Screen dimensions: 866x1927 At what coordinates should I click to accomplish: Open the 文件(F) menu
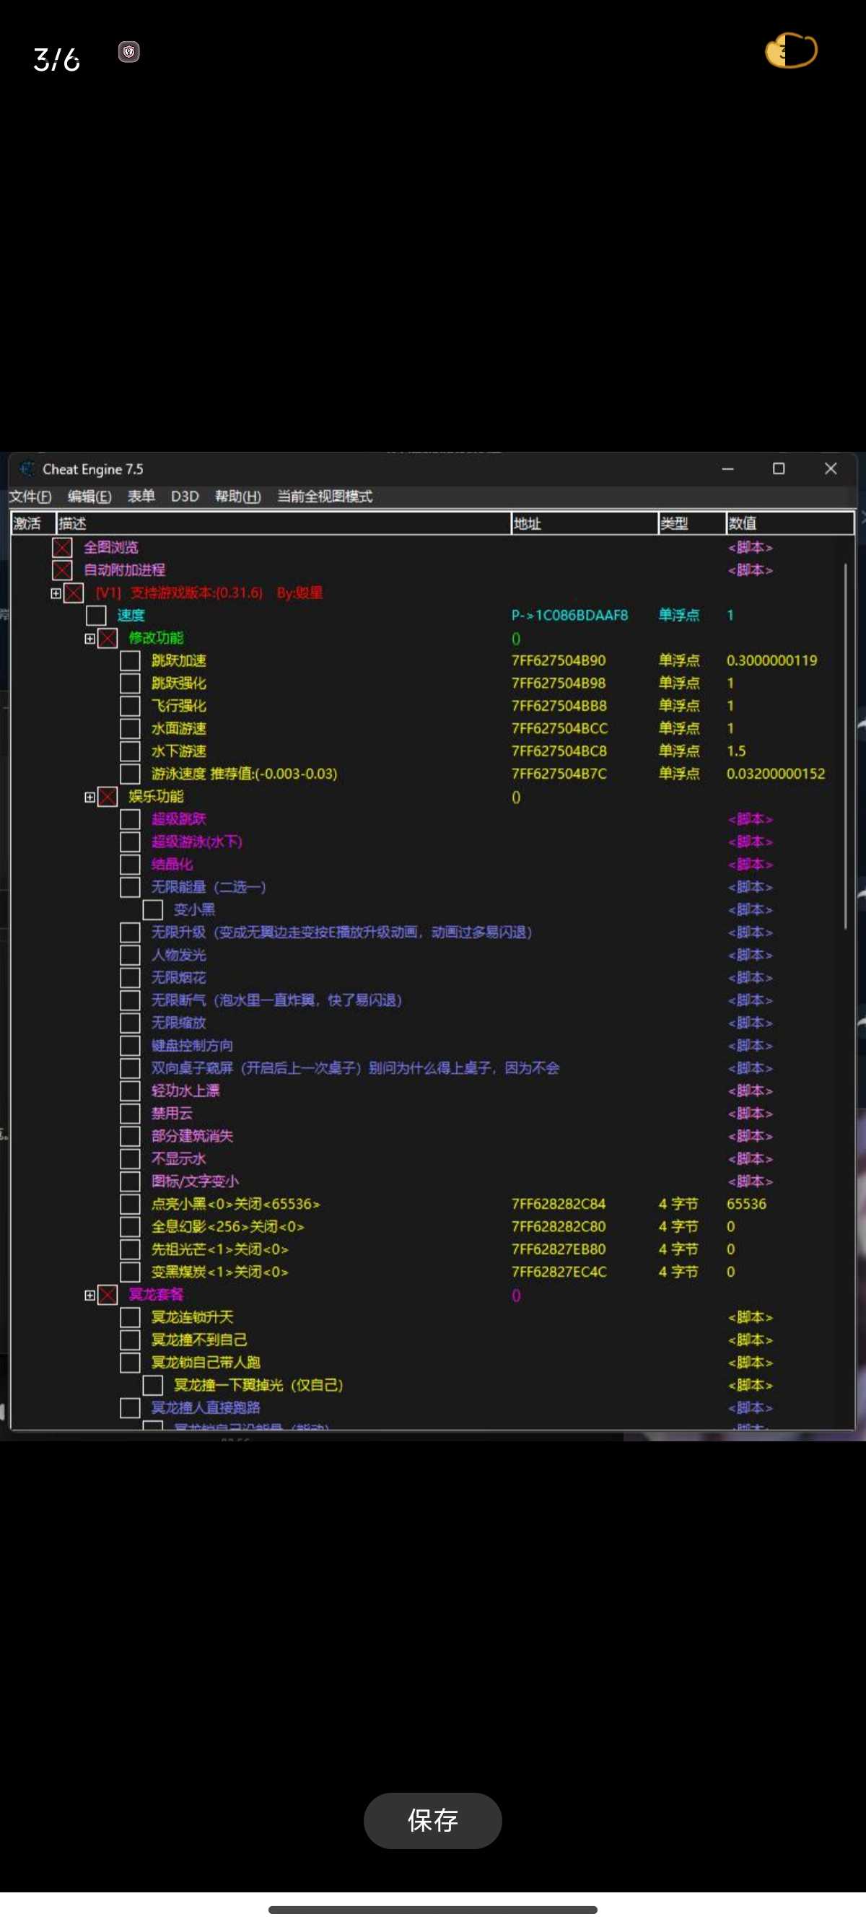30,496
